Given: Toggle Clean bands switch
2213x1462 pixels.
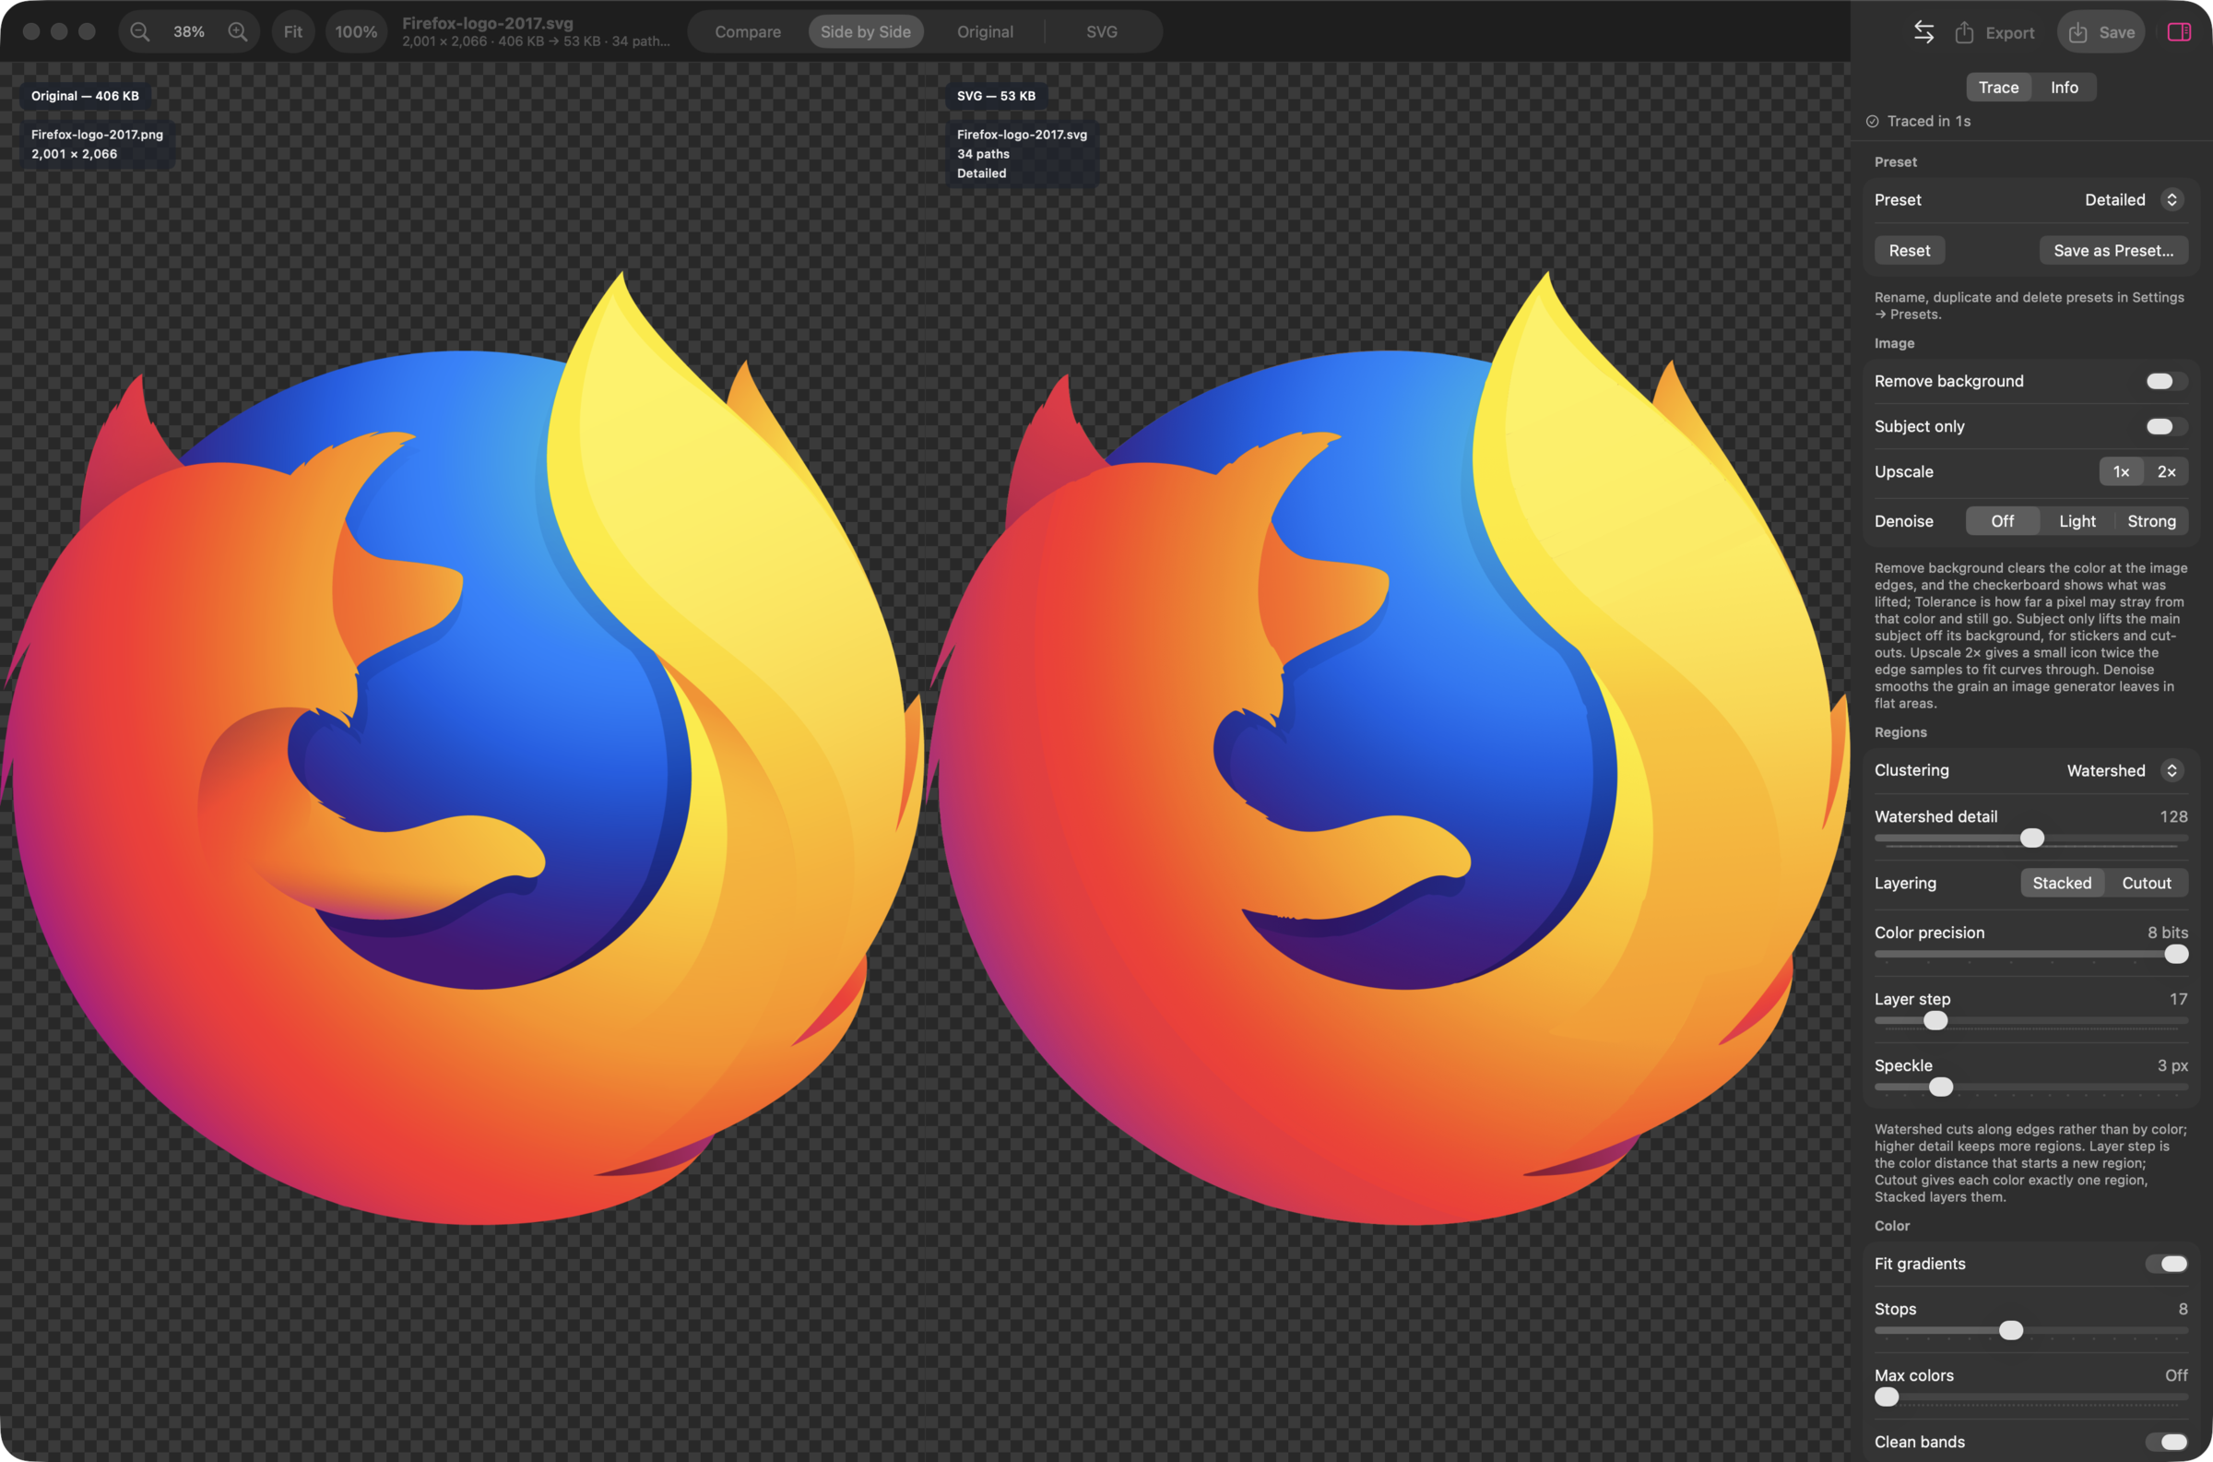Looking at the screenshot, I should click(2166, 1442).
